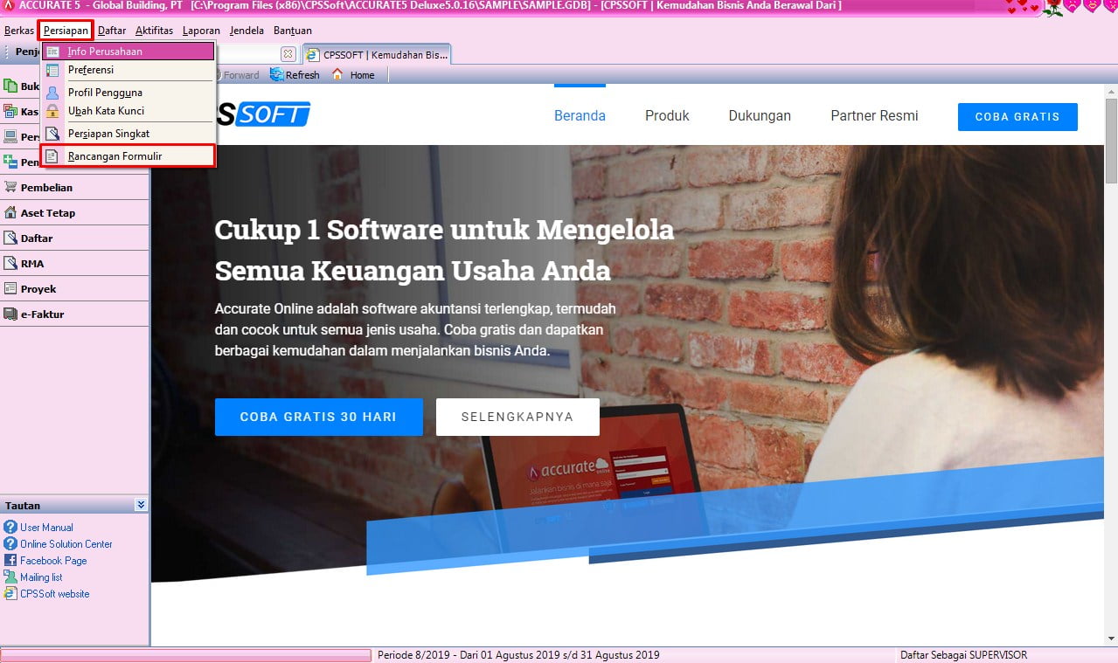Open the Bantuan menu
This screenshot has height=663, width=1118.
(x=293, y=31)
